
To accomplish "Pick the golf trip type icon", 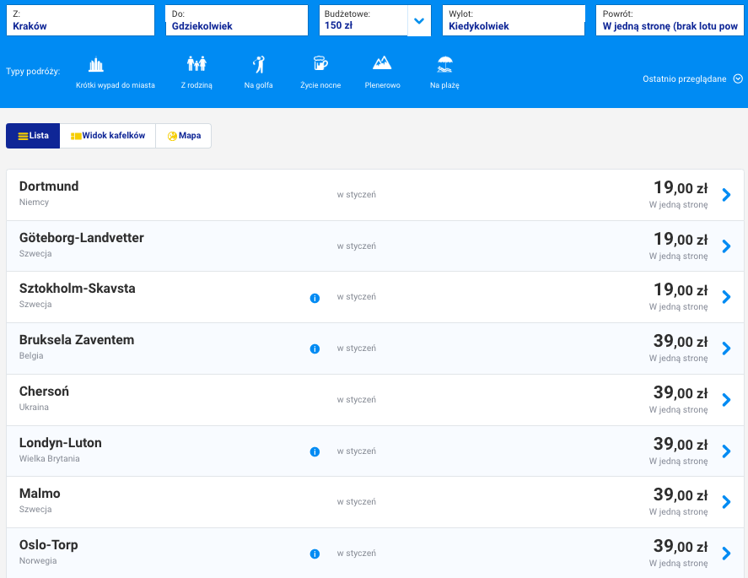I will (259, 64).
